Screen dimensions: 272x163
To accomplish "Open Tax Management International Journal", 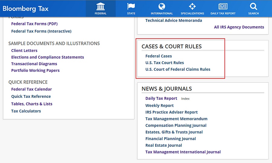I will 183,152.
